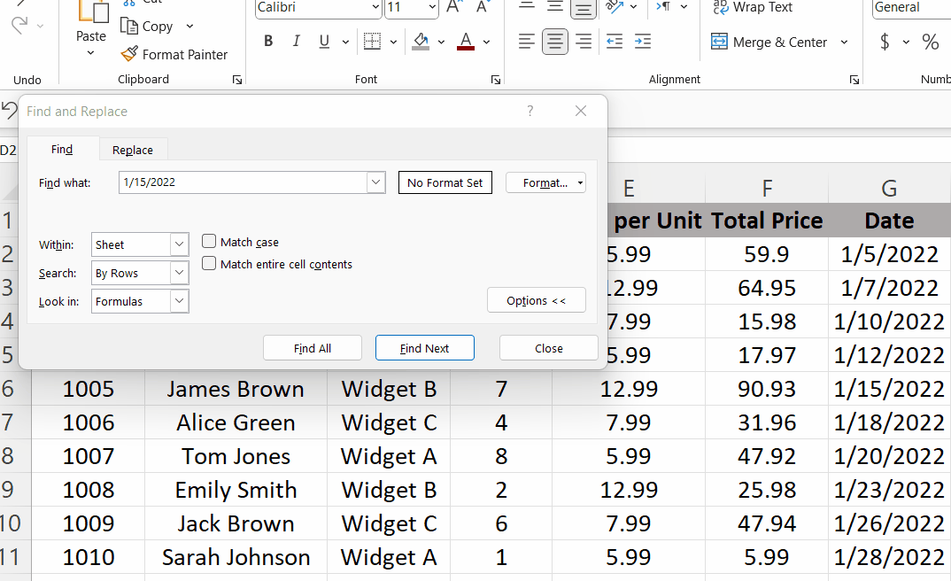Image resolution: width=951 pixels, height=581 pixels.
Task: Click the text orientation icon
Action: [615, 7]
